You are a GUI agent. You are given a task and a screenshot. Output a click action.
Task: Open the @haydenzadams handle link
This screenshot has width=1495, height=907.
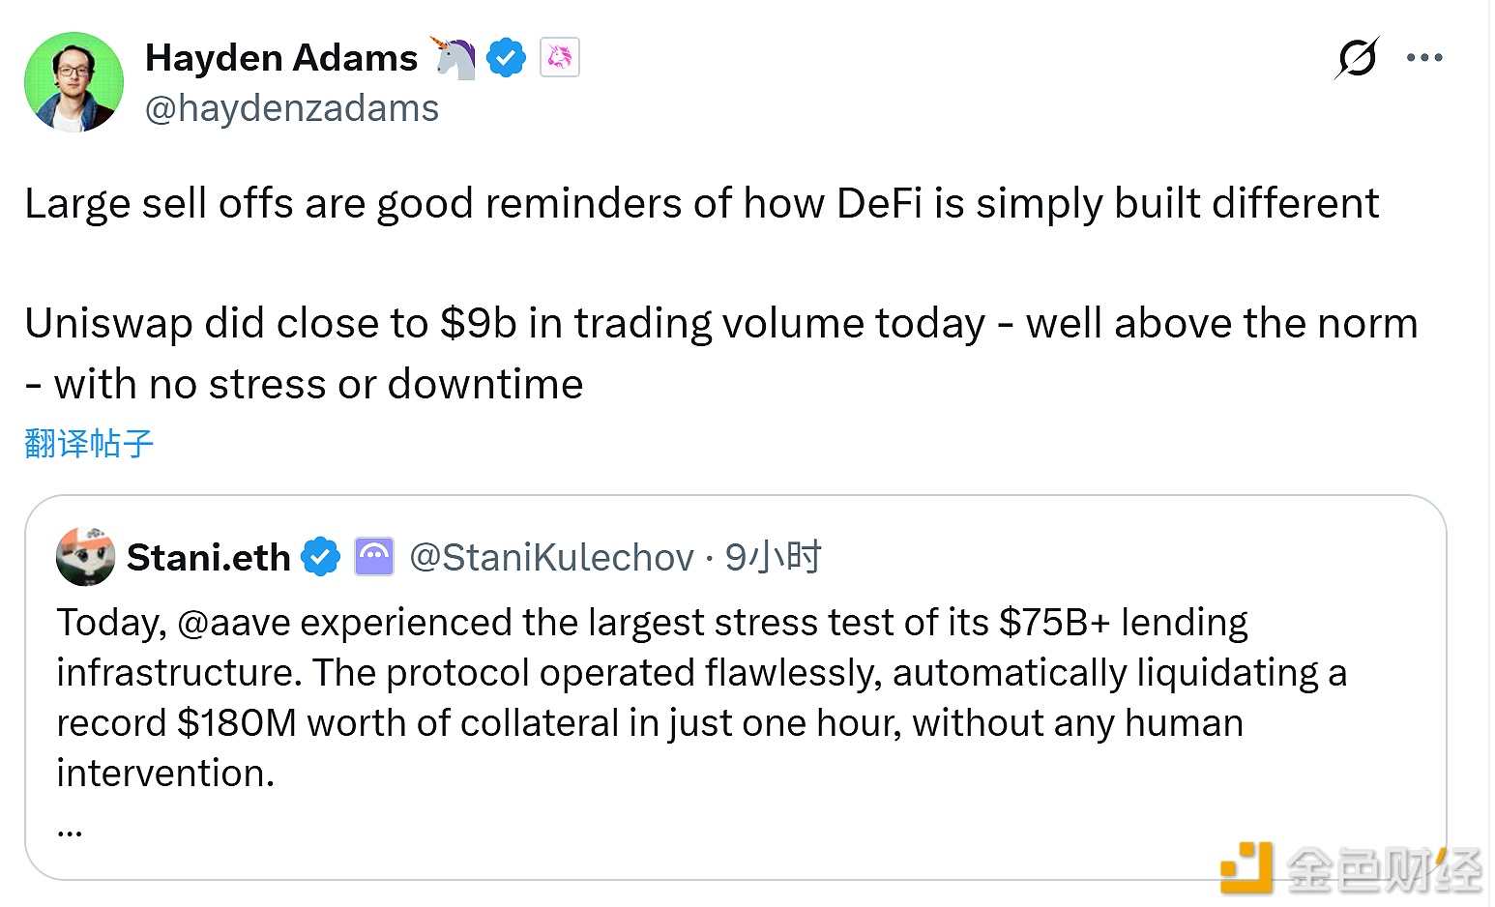coord(291,108)
